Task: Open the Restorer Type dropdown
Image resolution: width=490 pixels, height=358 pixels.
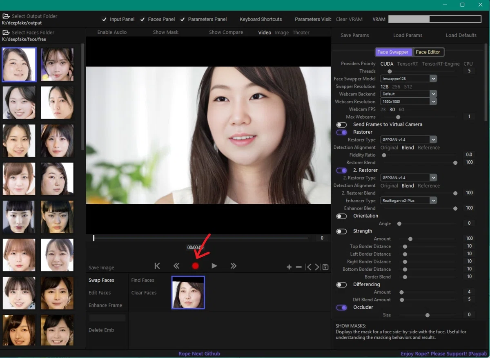Action: [x=408, y=139]
